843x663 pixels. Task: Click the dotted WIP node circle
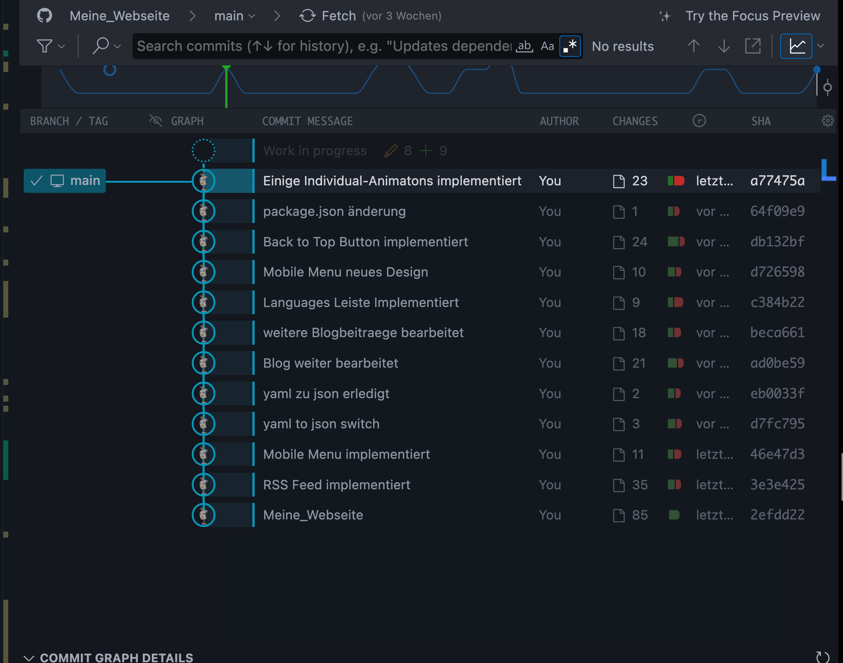click(x=203, y=151)
